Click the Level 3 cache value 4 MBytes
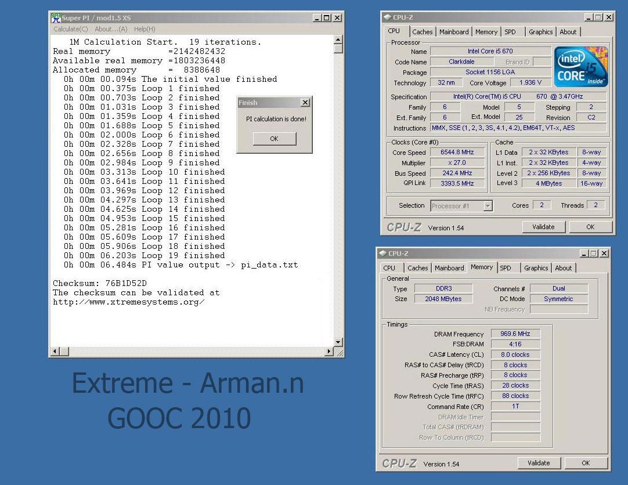The height and width of the screenshot is (485, 628). pyautogui.click(x=549, y=183)
